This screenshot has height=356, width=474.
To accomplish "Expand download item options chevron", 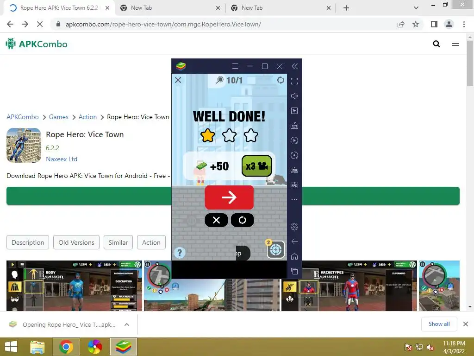I will pos(127,324).
